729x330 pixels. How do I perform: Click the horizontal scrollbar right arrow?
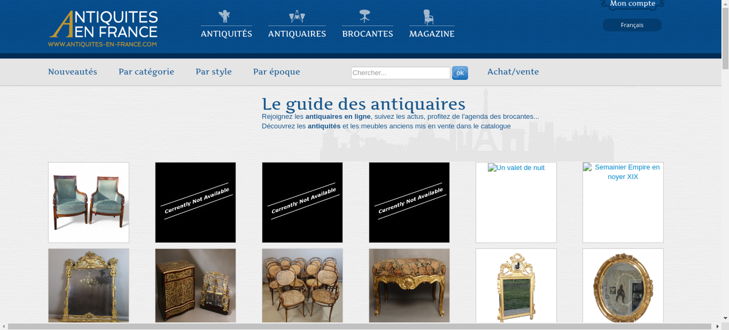[x=717, y=326]
